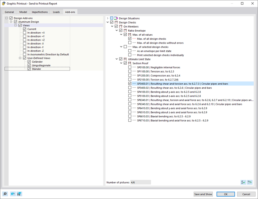
Task: Check SP6710.03 biaxial bending and axial force
Action: tap(130, 120)
